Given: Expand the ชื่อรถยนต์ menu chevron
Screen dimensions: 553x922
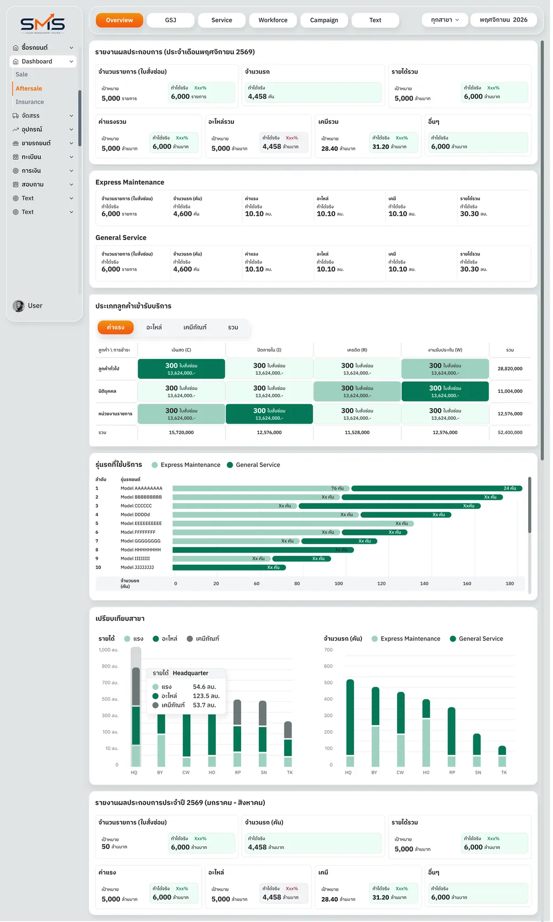Looking at the screenshot, I should [71, 48].
